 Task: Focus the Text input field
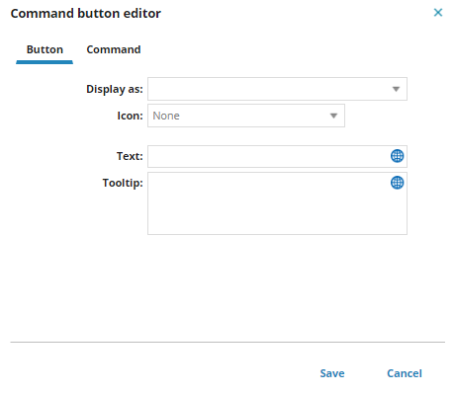[277, 156]
